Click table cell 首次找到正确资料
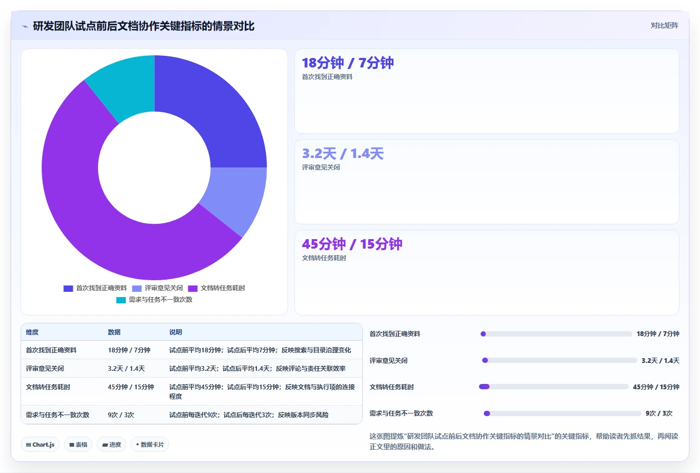 [51, 350]
